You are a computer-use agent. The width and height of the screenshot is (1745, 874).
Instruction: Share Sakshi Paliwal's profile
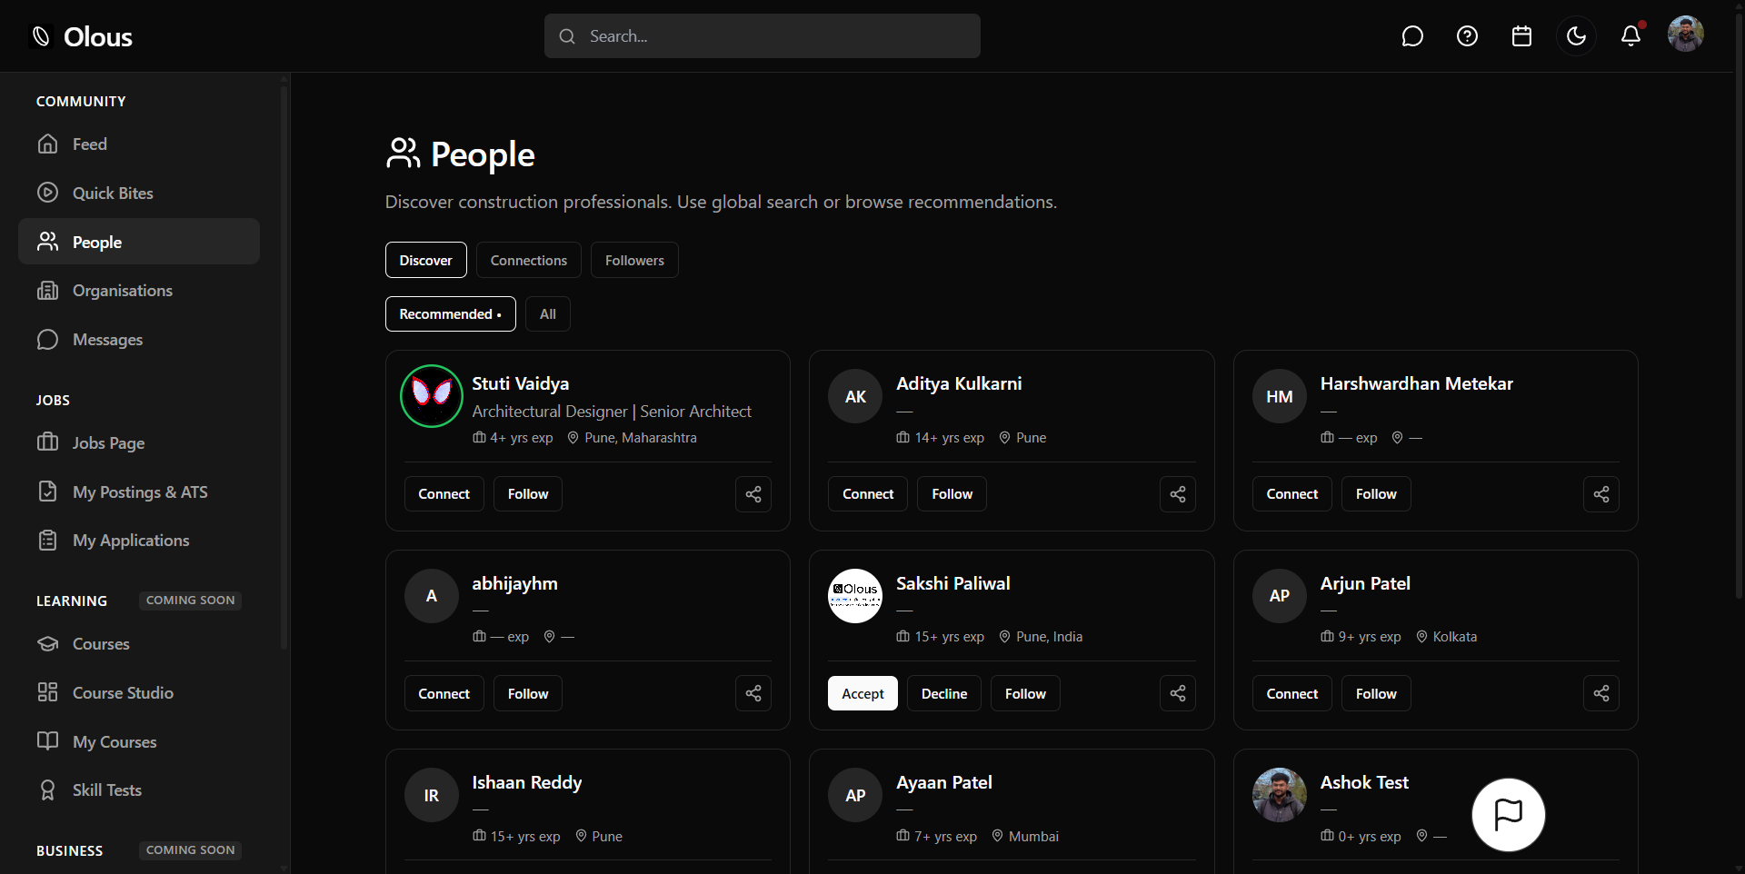(x=1178, y=693)
